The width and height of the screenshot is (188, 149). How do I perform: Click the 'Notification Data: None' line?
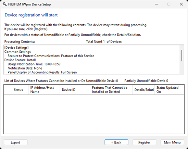pyautogui.click(x=25, y=68)
